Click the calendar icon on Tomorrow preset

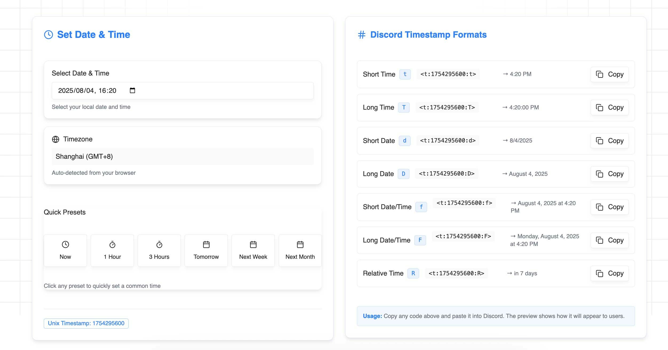tap(206, 244)
